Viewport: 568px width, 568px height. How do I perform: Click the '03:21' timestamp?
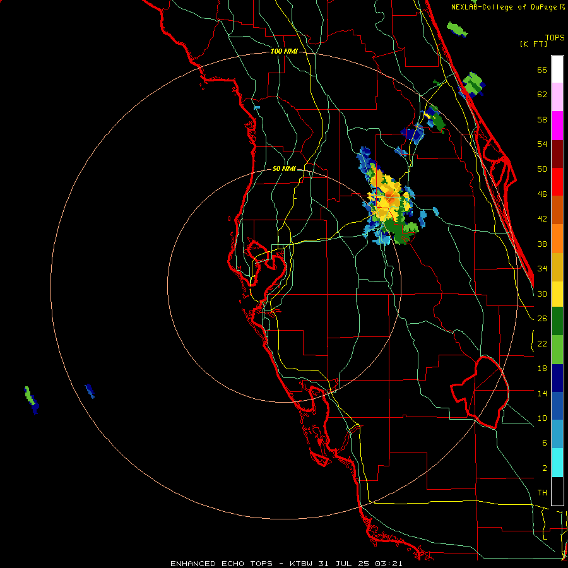point(389,564)
